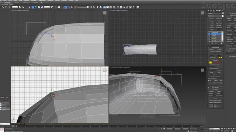The image size is (236, 132).
Task: Toggle Vertex sub-object level yellow button
Action: pyautogui.click(x=211, y=62)
